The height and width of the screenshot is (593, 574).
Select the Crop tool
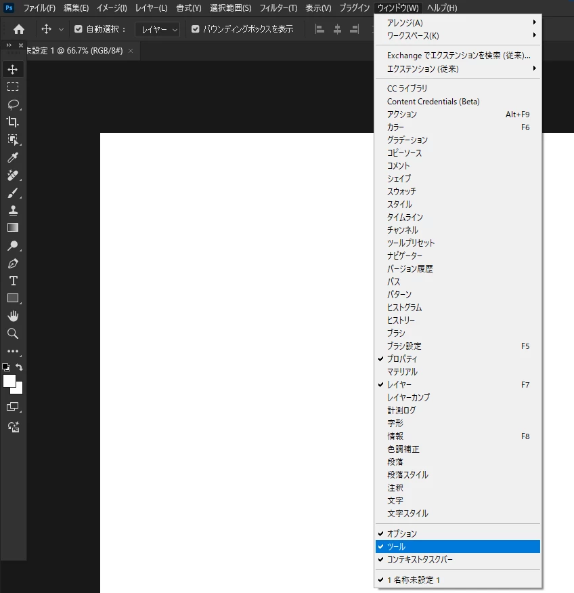coord(13,122)
